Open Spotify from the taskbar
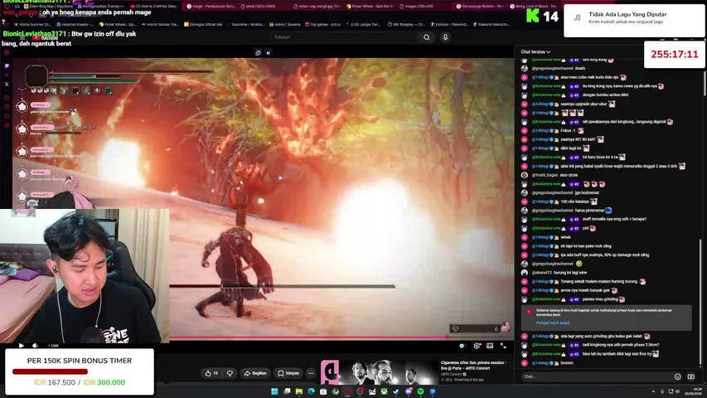 click(x=420, y=391)
